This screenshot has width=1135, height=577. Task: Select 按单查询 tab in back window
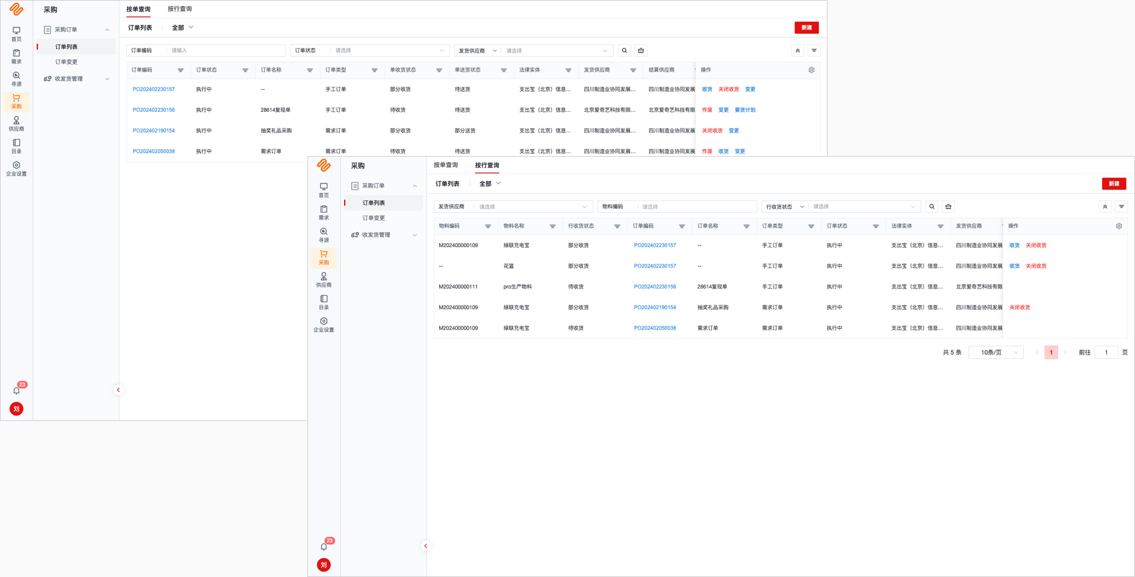point(138,9)
